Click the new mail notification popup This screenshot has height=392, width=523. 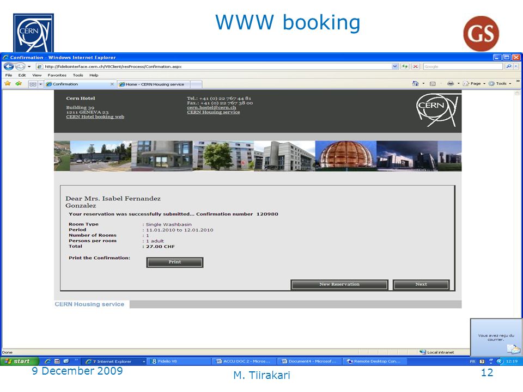(496, 338)
